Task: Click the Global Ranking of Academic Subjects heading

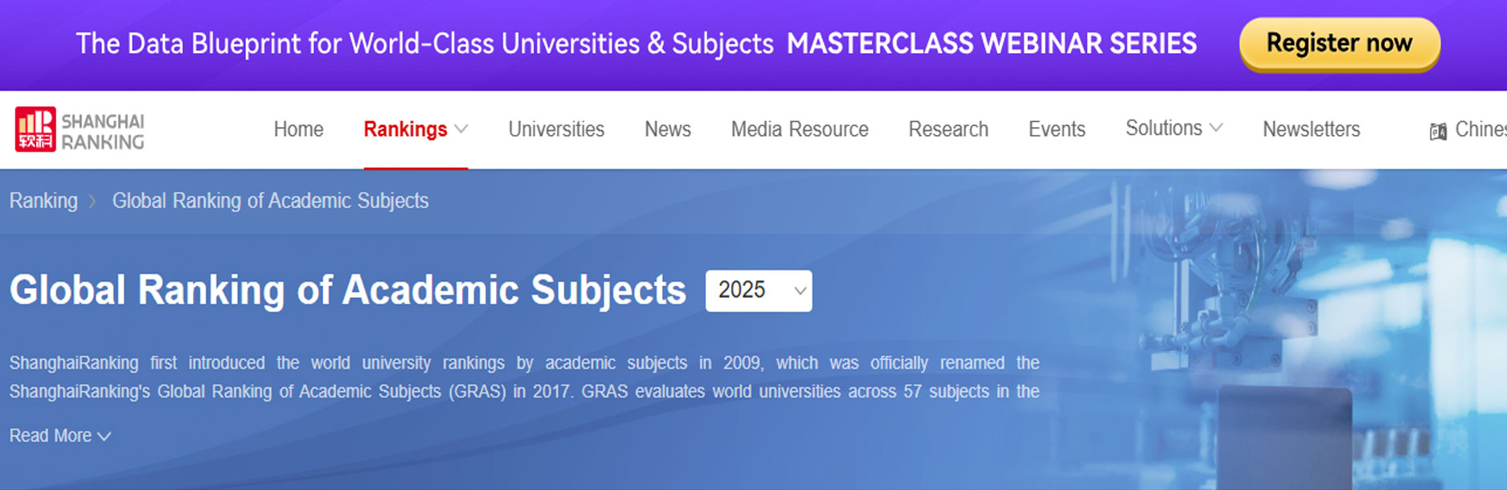Action: 347,290
